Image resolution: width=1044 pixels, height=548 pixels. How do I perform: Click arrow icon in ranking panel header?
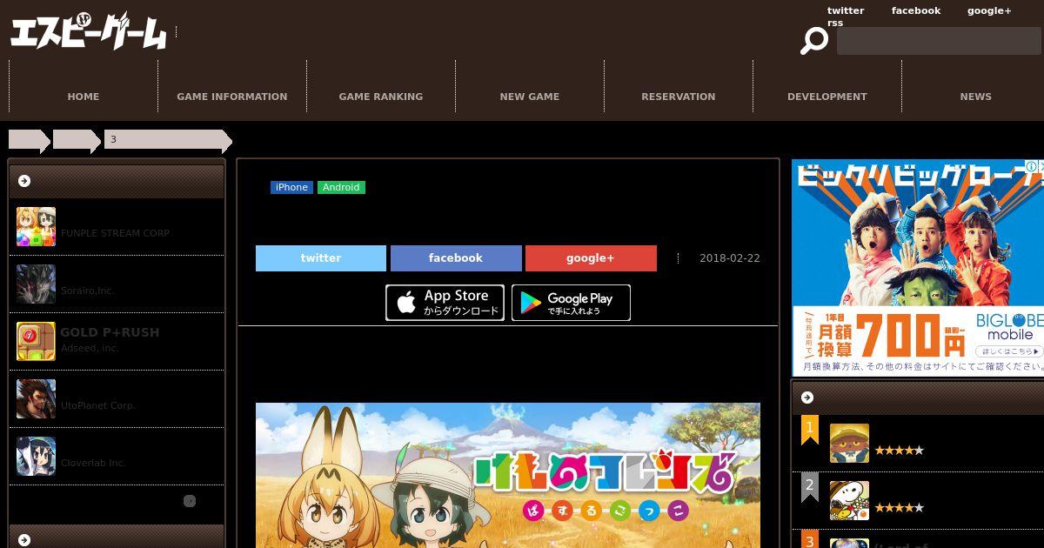pyautogui.click(x=807, y=398)
